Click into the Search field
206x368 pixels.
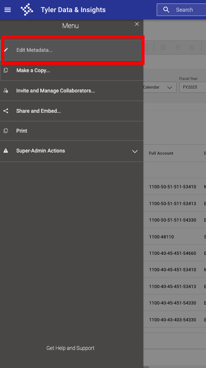coord(181,10)
